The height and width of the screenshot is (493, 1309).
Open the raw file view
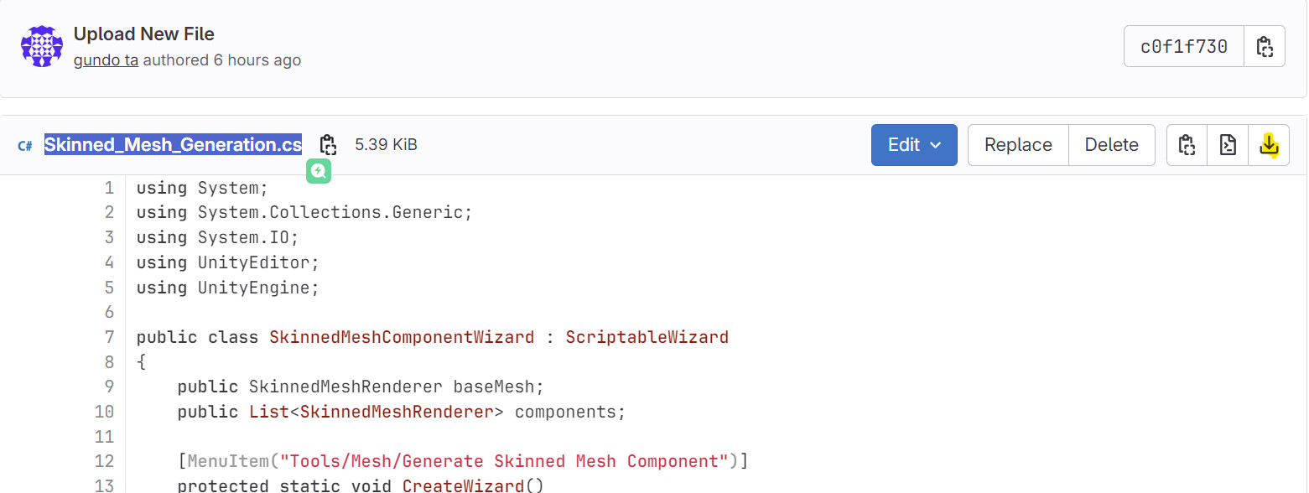1228,145
